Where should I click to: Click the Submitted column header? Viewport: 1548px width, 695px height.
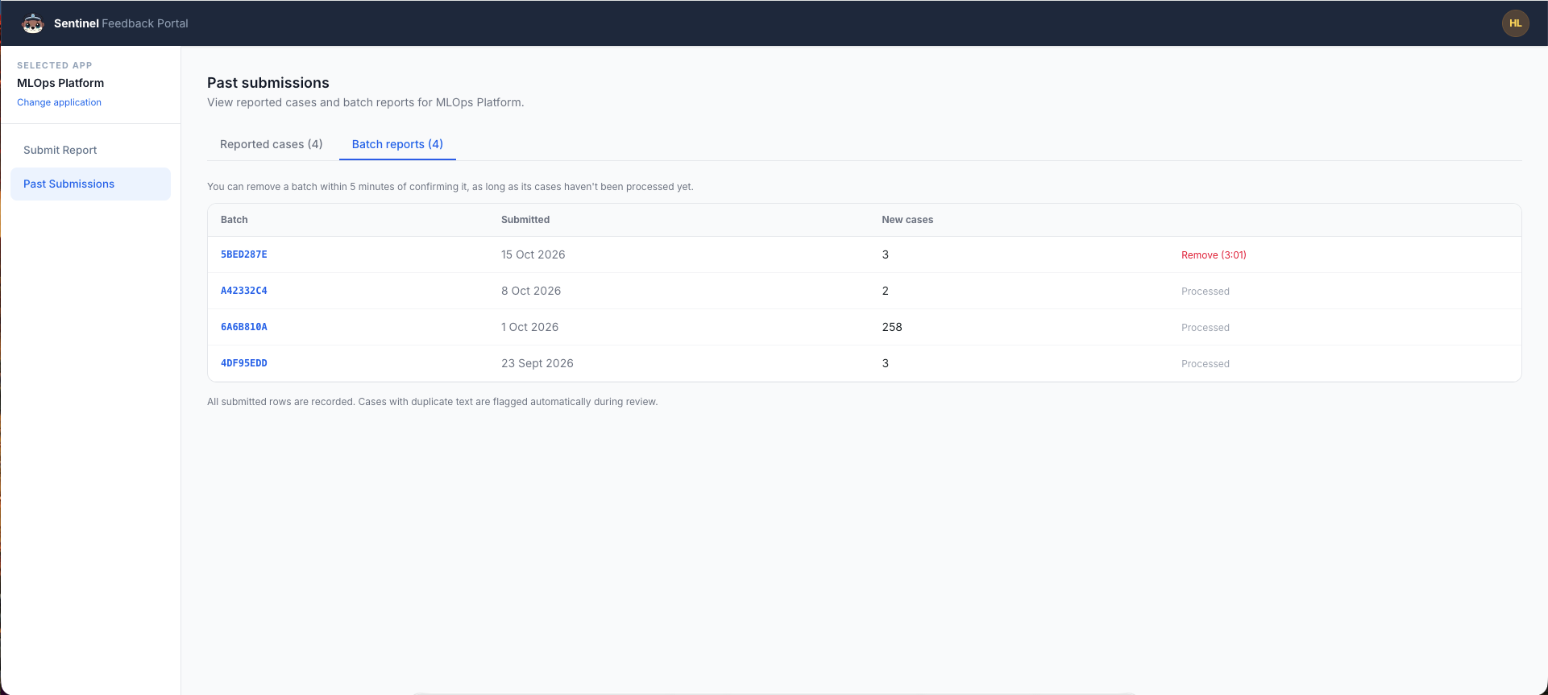click(525, 220)
